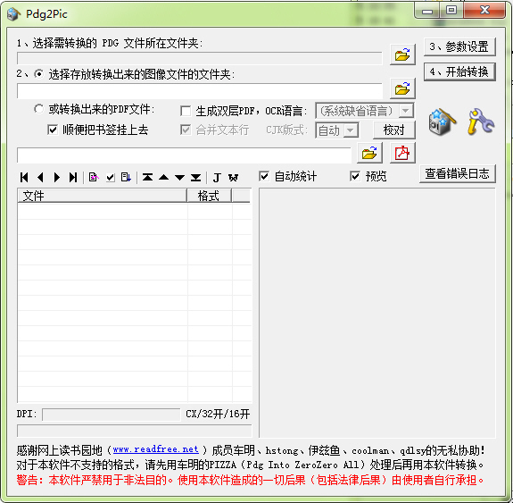Browse for the PDF output file location

tap(369, 153)
